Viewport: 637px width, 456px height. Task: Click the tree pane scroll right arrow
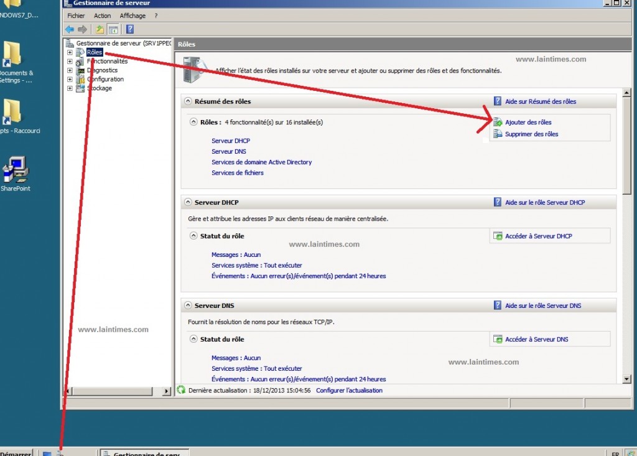(166, 391)
